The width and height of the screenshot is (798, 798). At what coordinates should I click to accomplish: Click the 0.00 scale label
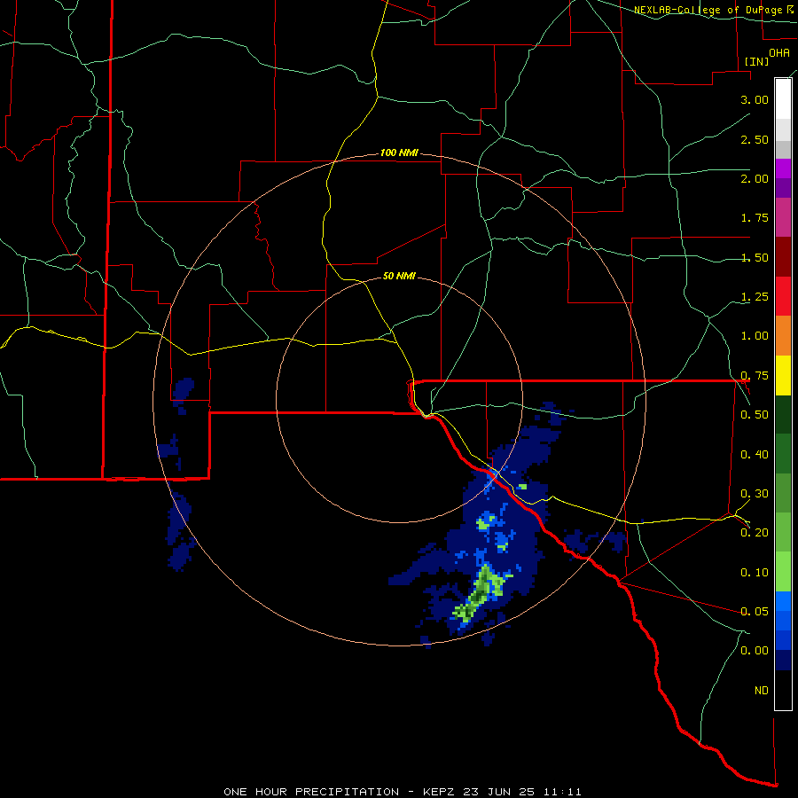pyautogui.click(x=755, y=651)
